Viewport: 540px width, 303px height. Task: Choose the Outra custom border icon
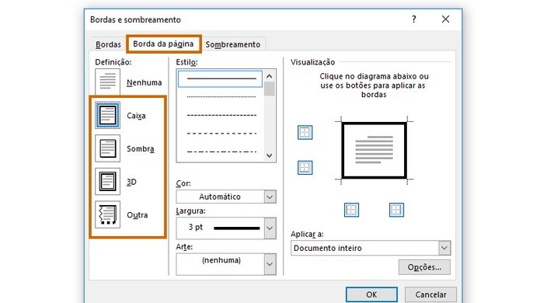[x=107, y=214]
